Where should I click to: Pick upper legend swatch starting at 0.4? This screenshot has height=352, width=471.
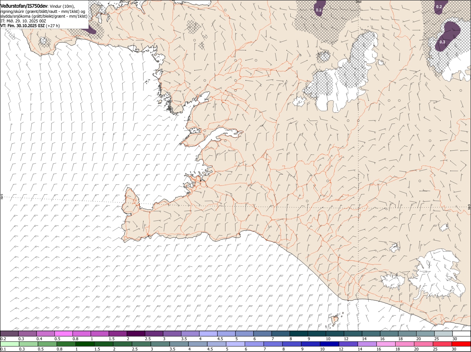pos(45,334)
